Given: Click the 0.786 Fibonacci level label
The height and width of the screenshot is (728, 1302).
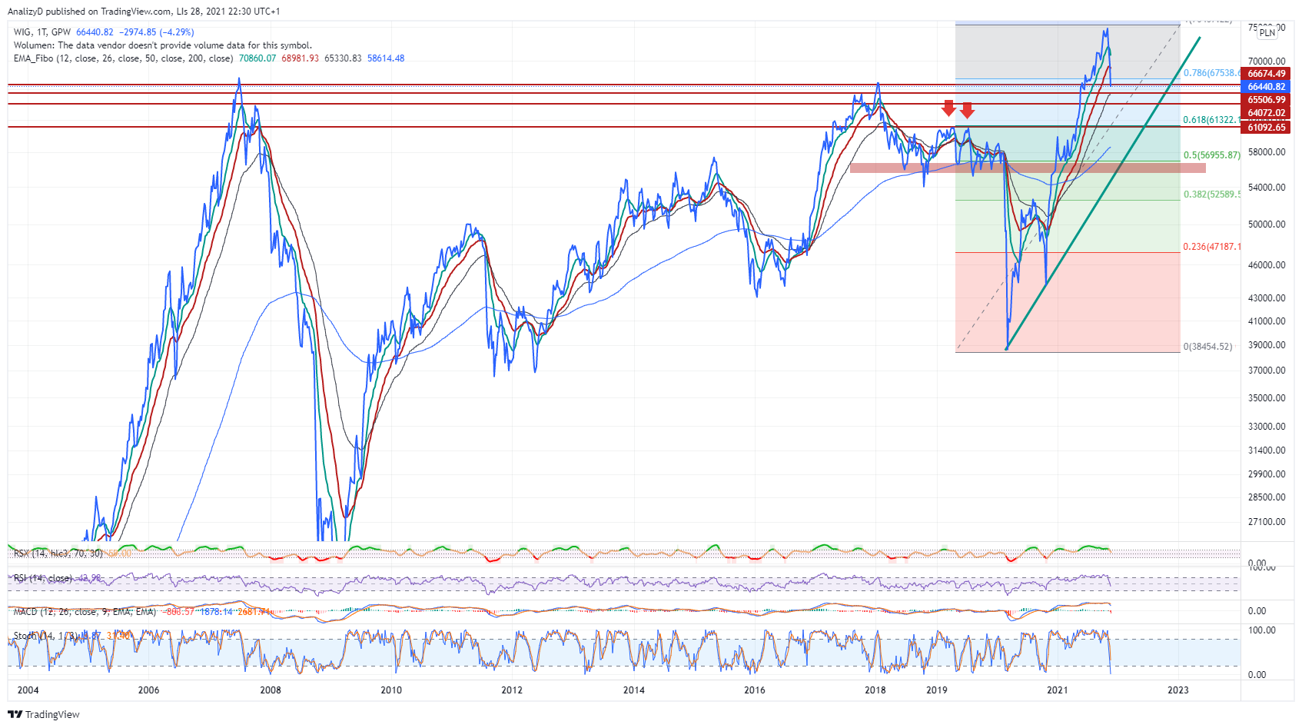Looking at the screenshot, I should (1211, 73).
